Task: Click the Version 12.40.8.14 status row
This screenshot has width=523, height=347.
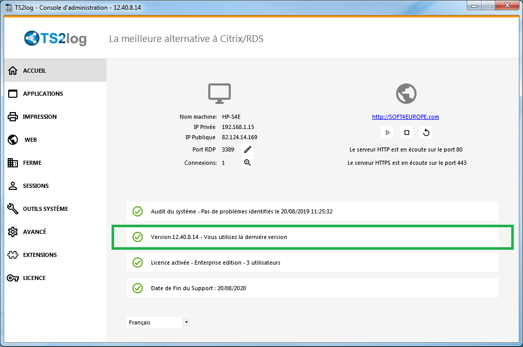Action: (x=313, y=237)
